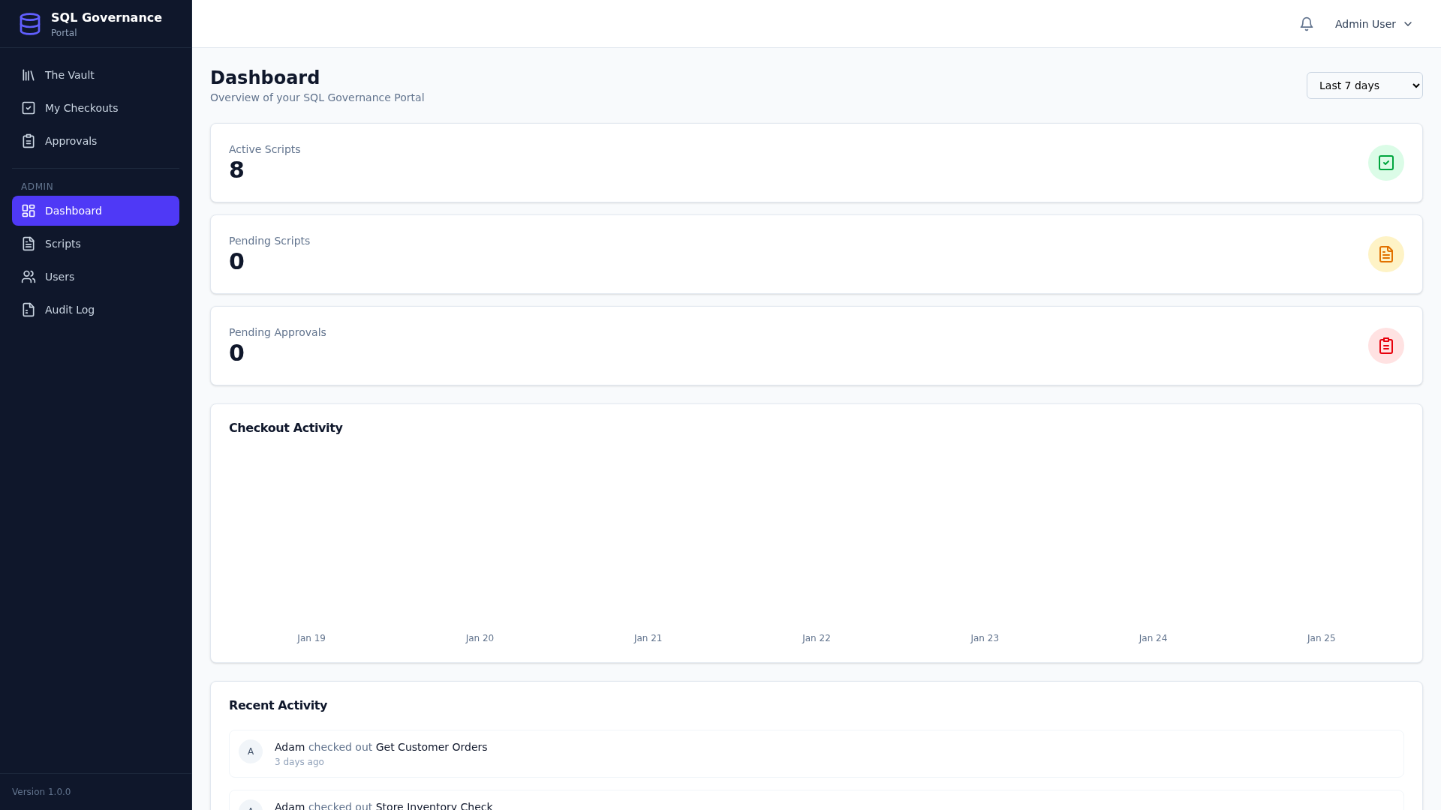Click the Admin User name
The image size is (1441, 810).
[x=1365, y=23]
